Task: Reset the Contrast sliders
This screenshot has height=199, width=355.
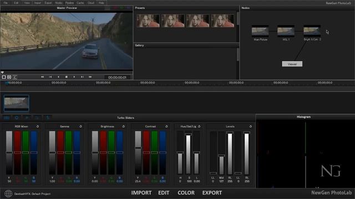Action: click(x=166, y=127)
